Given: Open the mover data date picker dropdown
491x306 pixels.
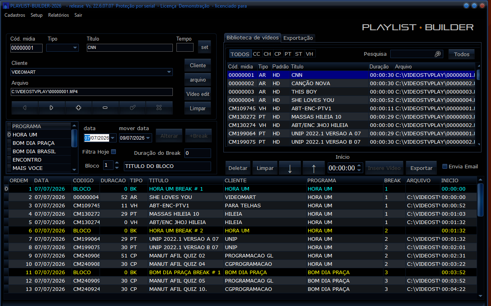Looking at the screenshot, I should click(x=149, y=138).
